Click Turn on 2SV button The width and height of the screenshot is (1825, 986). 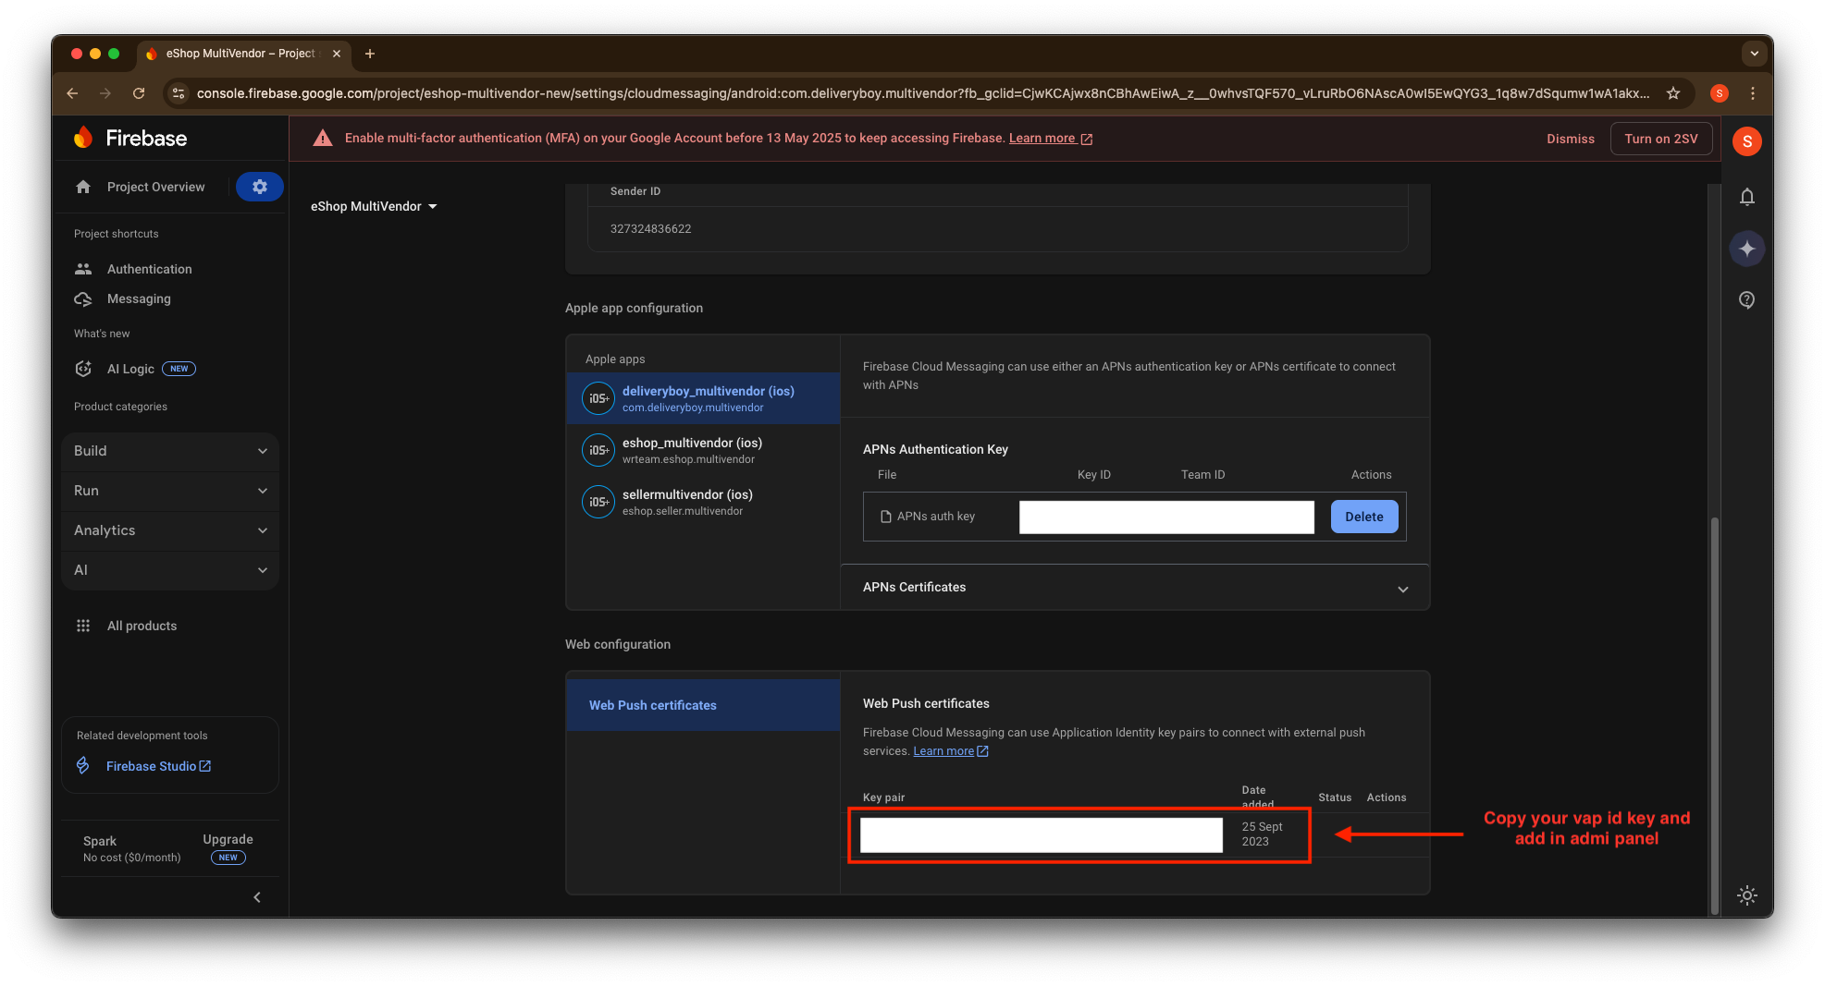coord(1660,139)
